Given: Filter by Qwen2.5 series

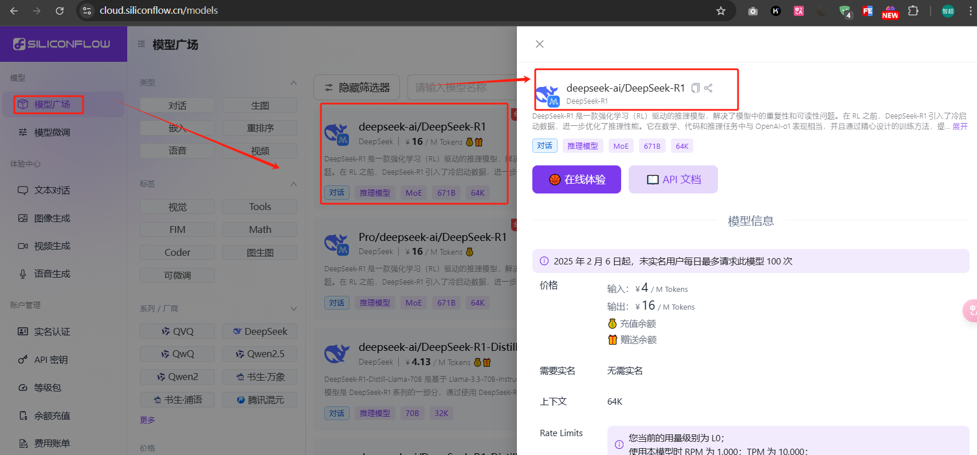Looking at the screenshot, I should tap(260, 354).
